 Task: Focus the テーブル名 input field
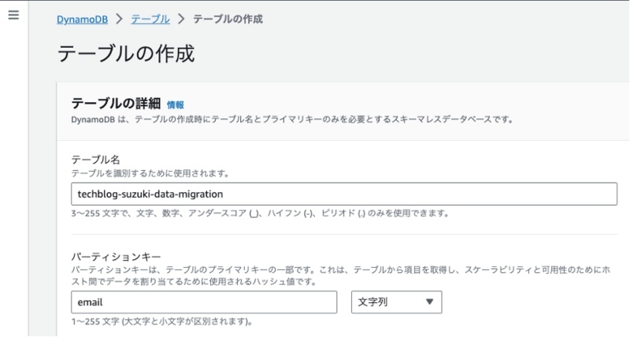point(344,194)
